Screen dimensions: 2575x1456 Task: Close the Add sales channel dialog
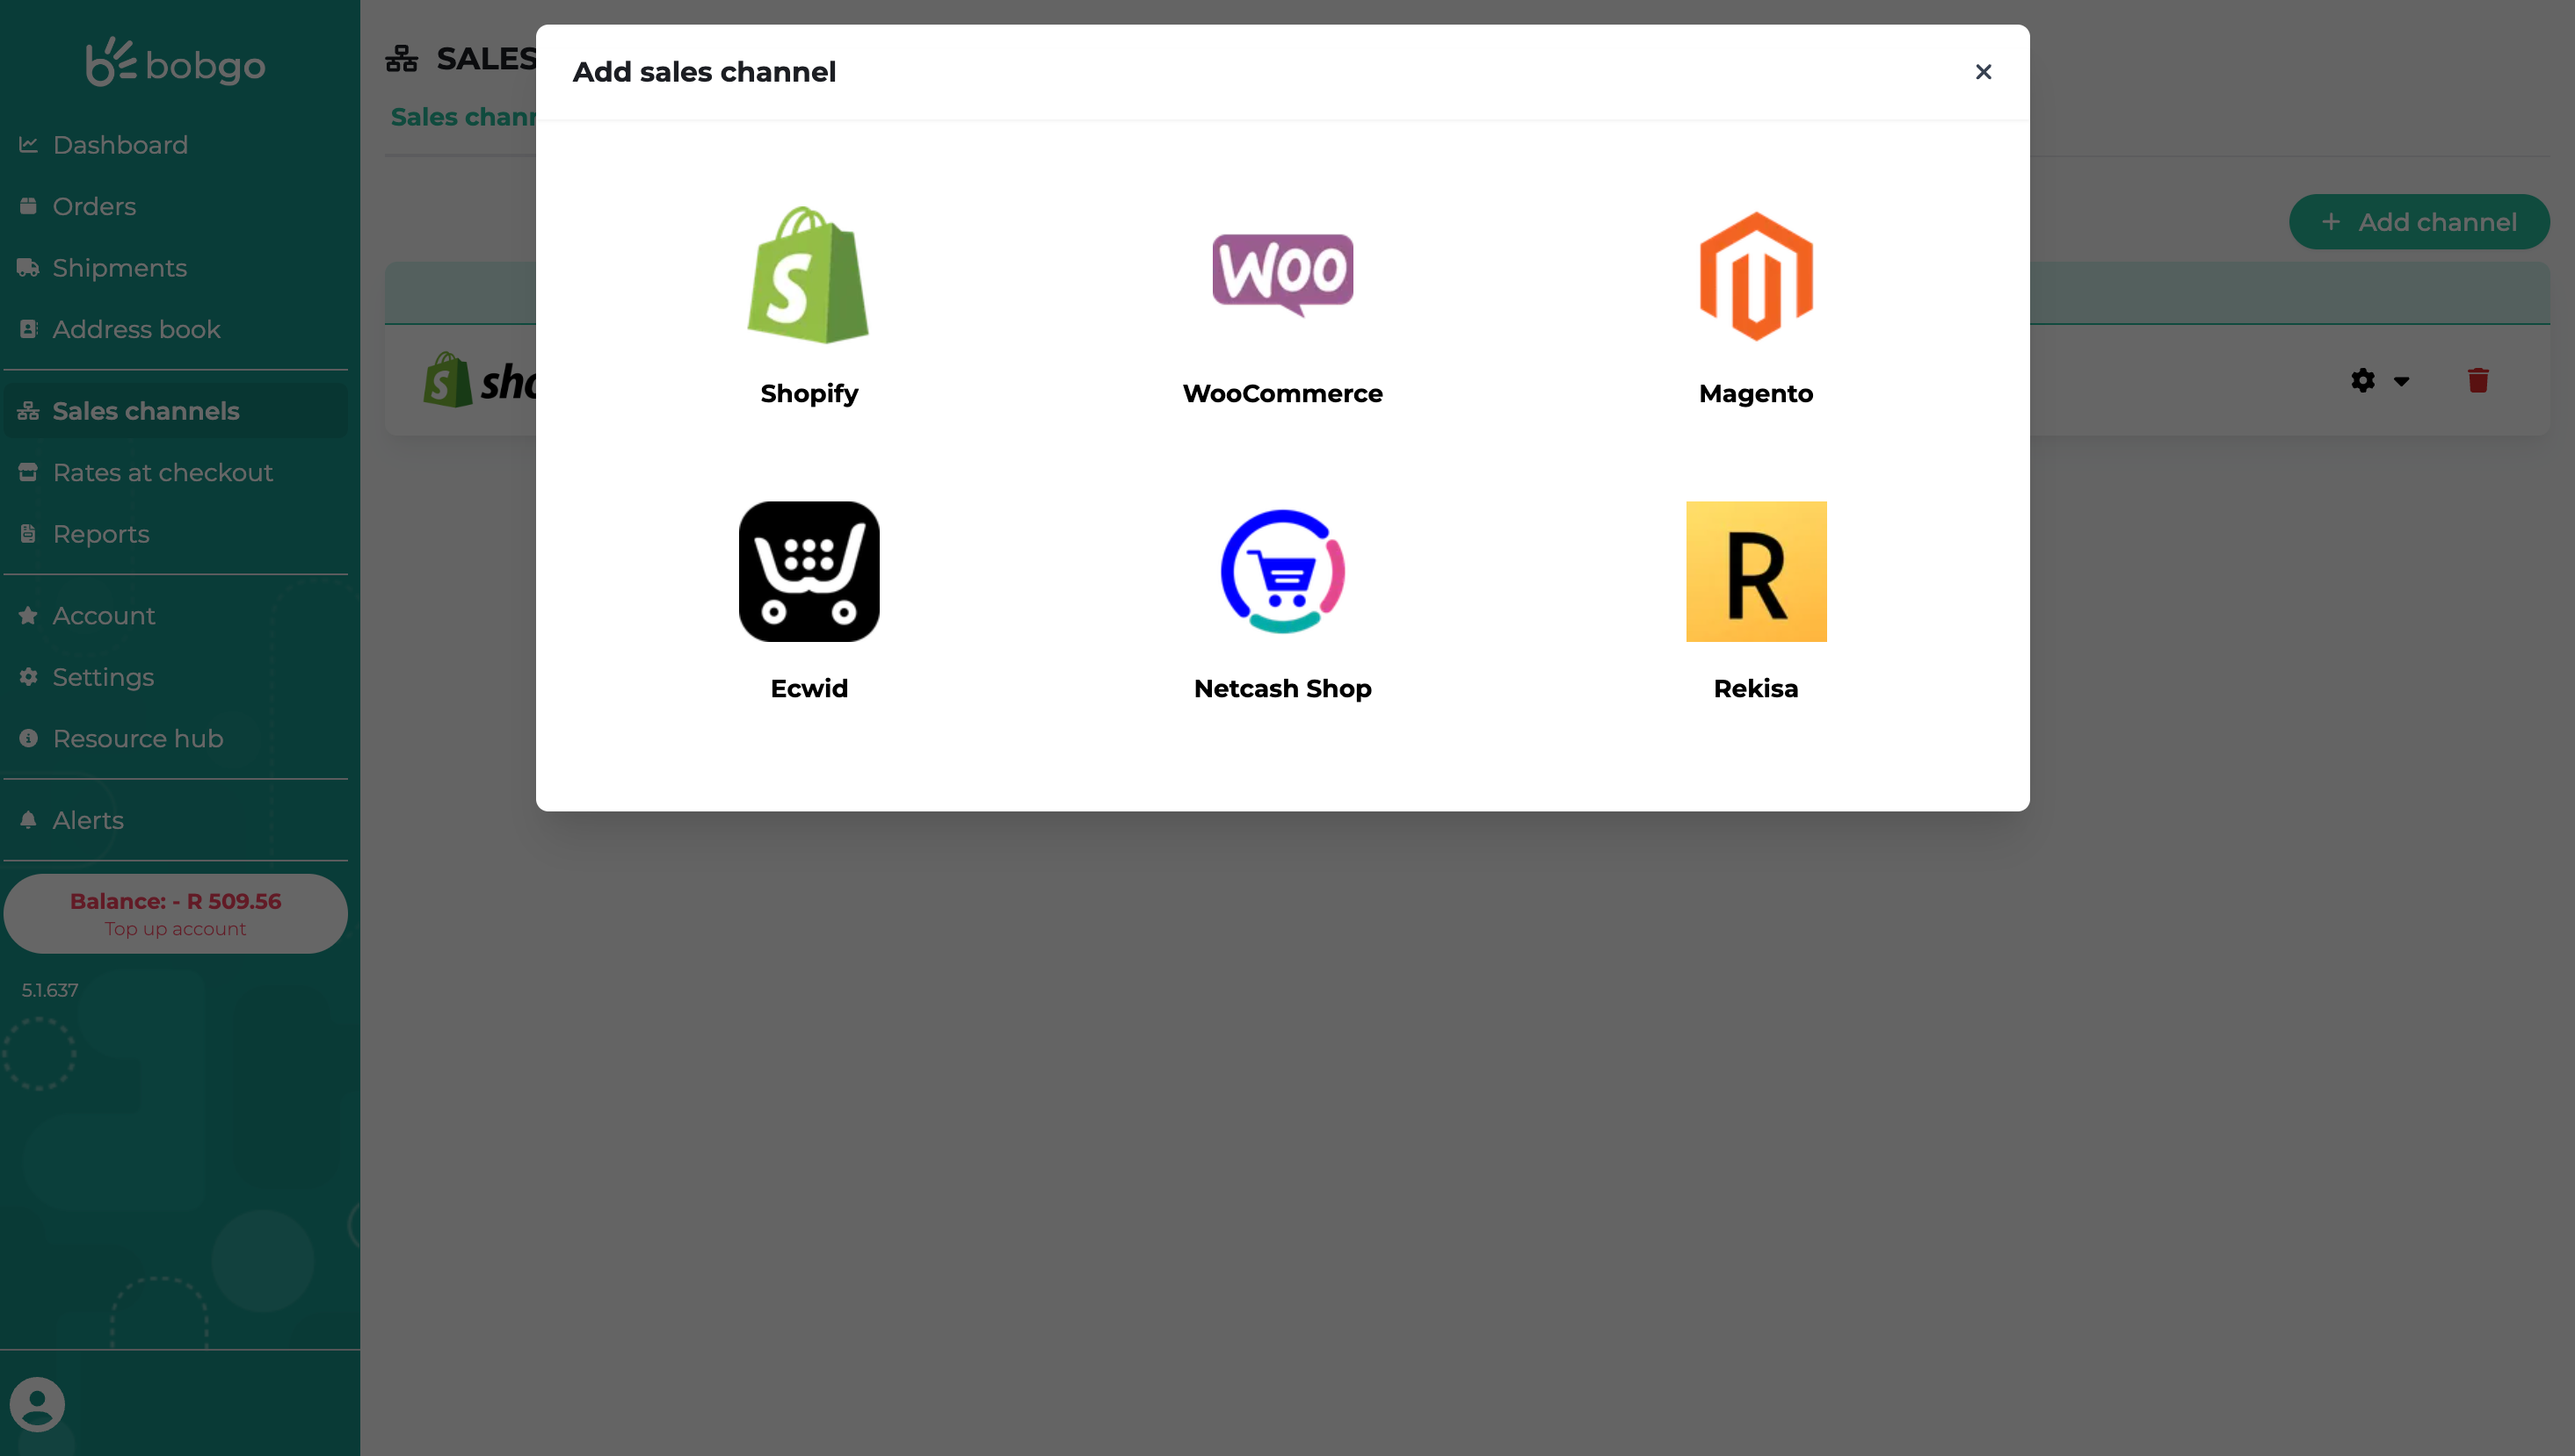pos(1983,72)
